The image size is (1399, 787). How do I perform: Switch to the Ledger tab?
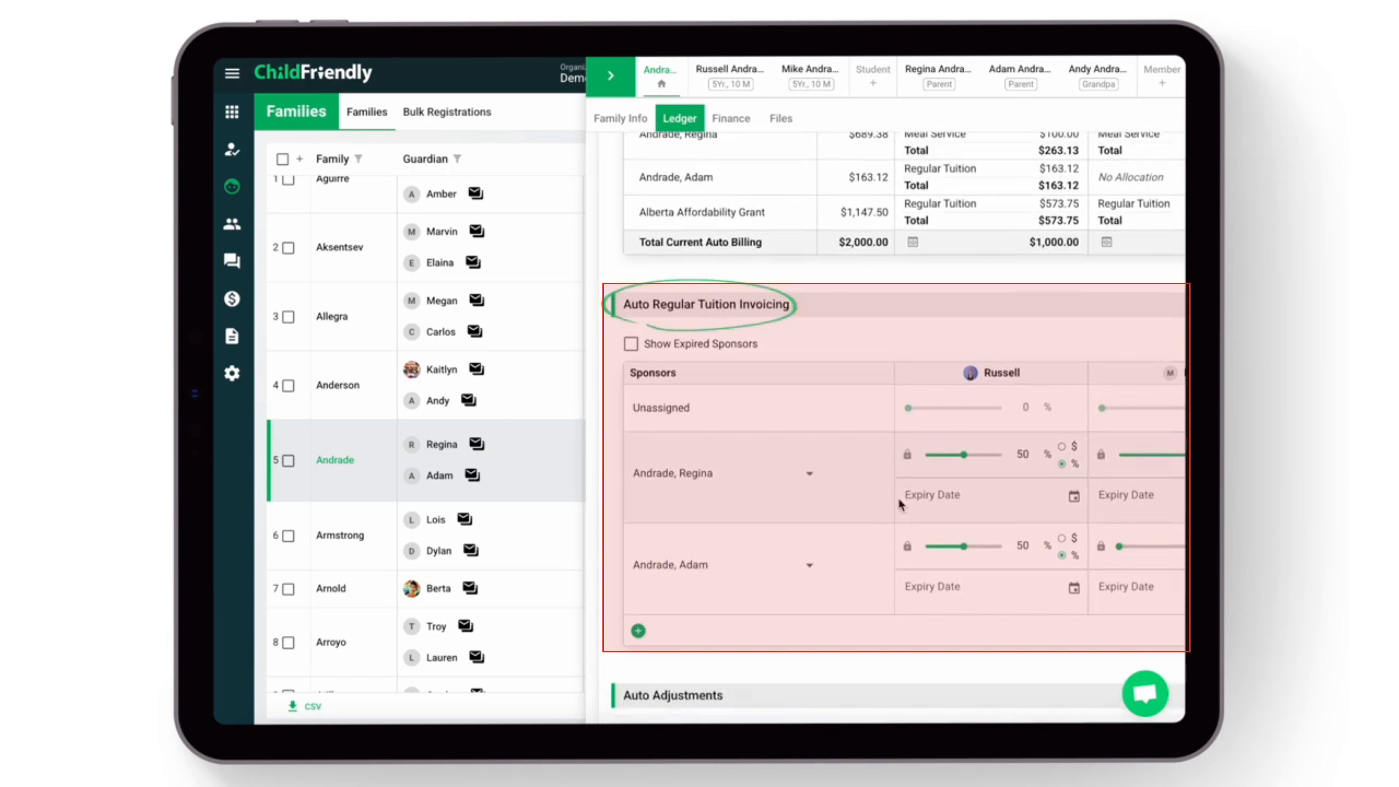(x=680, y=118)
